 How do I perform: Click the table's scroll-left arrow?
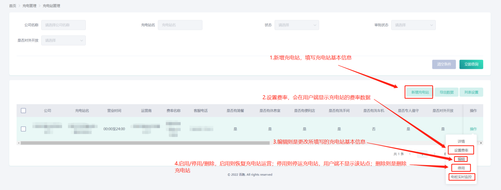(19, 143)
